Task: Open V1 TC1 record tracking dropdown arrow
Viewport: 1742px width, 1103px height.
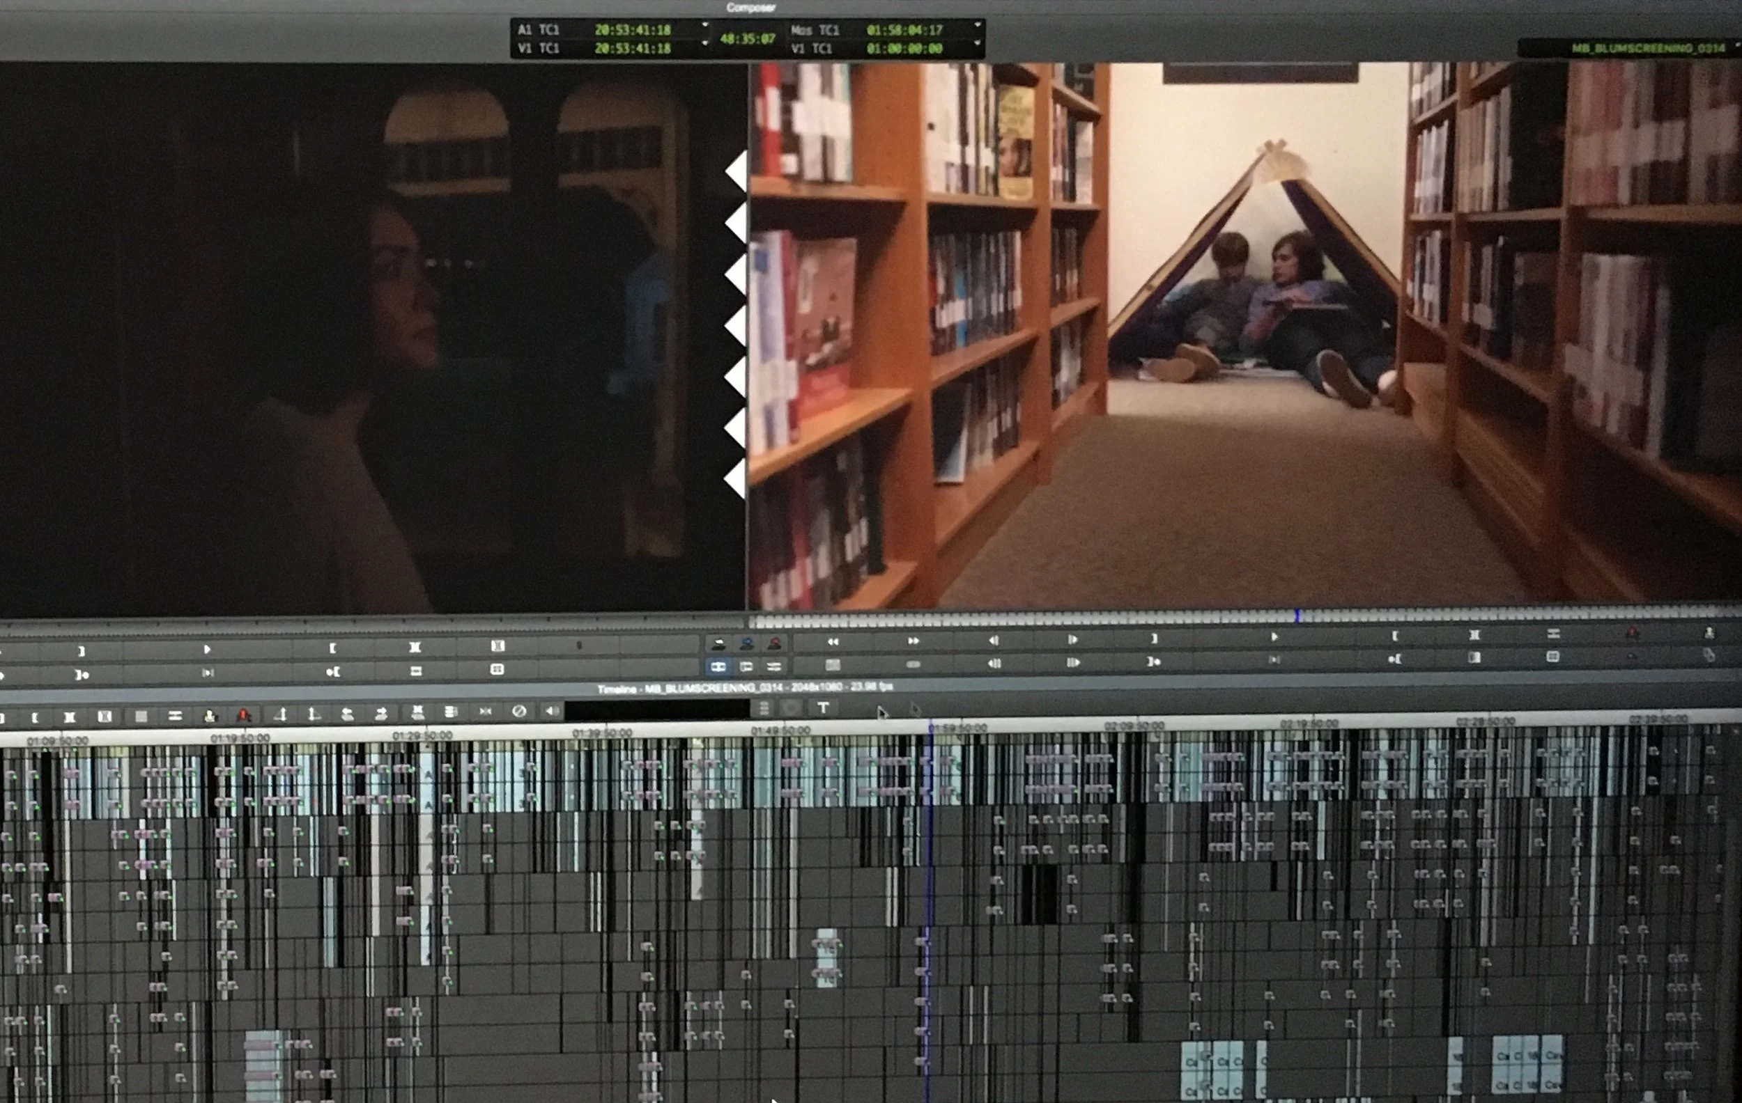Action: (x=977, y=43)
